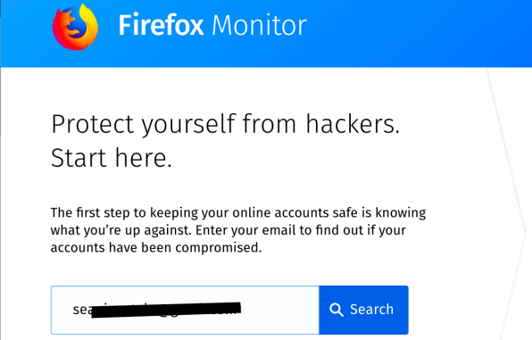Click the bold "Firefox" word in header
The width and height of the screenshot is (532, 340).
[161, 25]
